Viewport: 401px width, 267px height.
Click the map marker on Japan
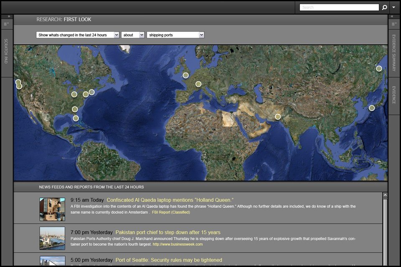coord(372,108)
